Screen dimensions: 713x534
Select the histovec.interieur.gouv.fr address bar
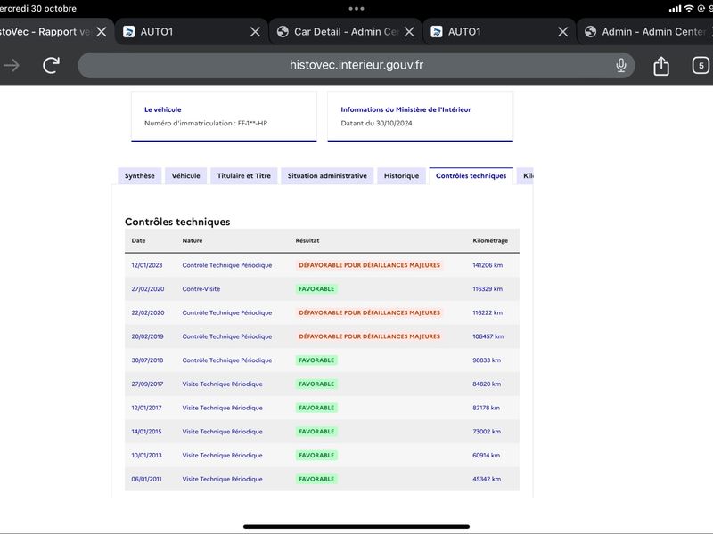click(x=356, y=65)
